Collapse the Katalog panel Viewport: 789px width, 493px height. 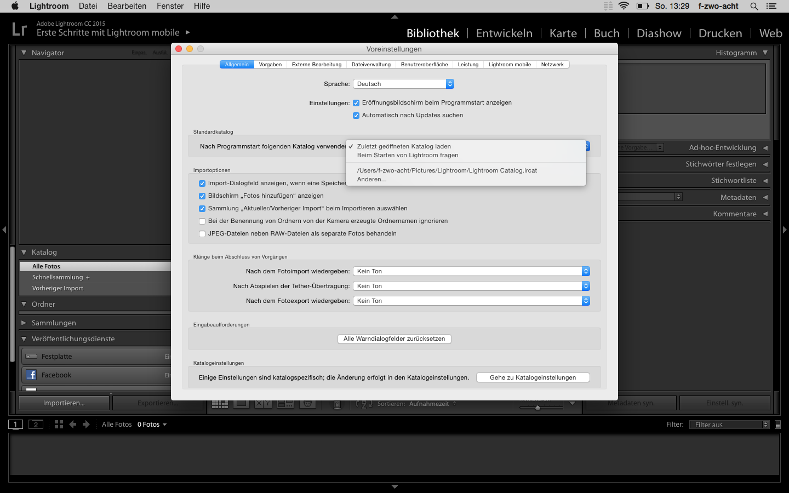pos(24,253)
